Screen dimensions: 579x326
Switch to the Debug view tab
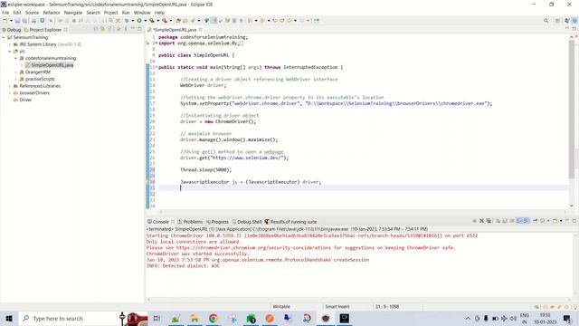pos(12,30)
